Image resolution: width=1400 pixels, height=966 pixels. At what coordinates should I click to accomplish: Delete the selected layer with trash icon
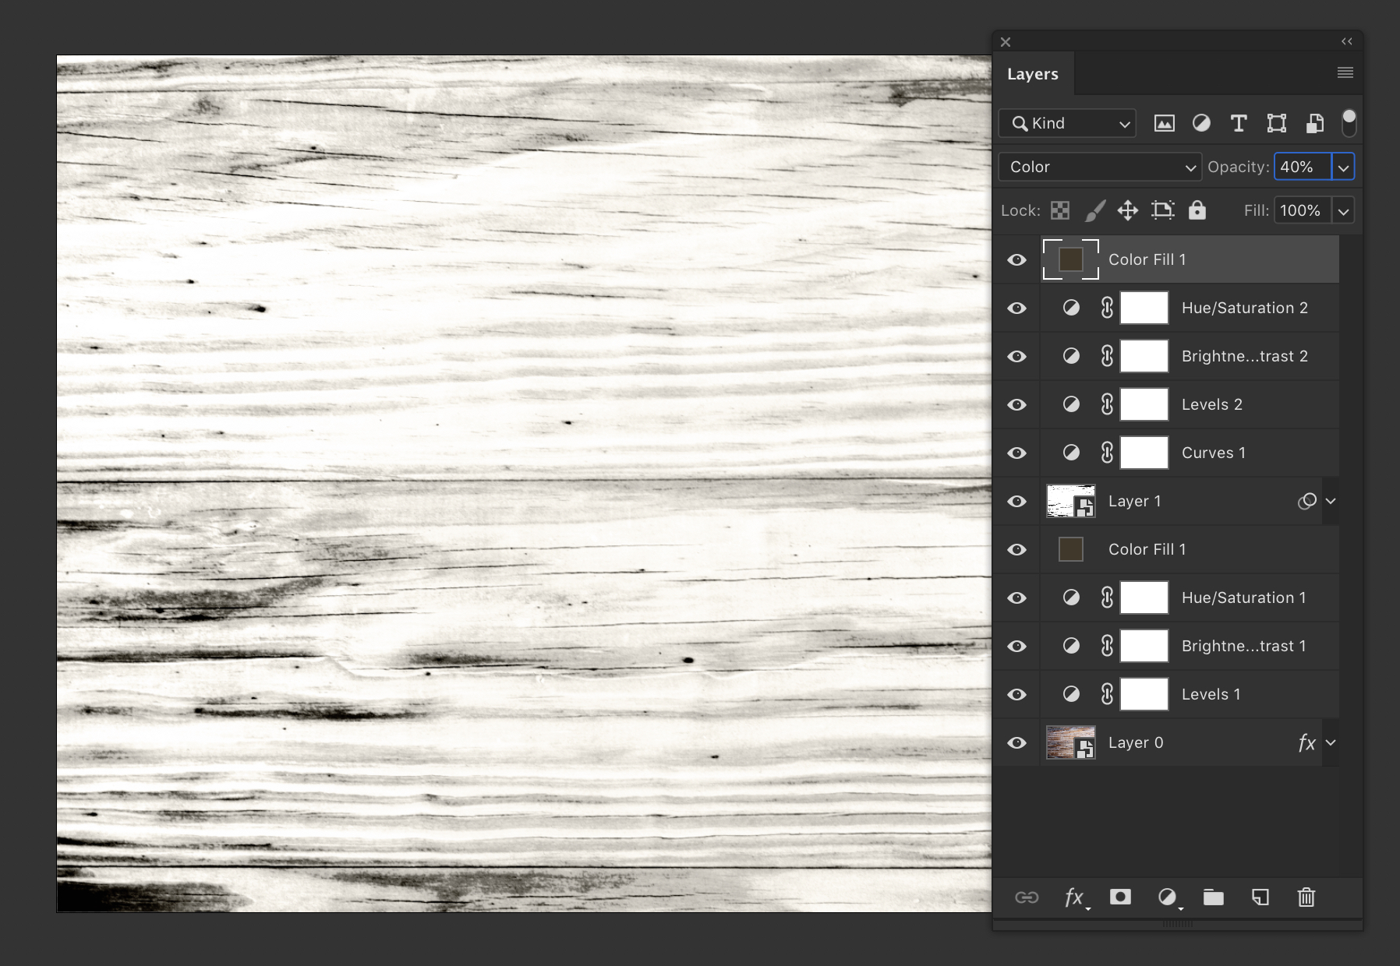(1306, 897)
